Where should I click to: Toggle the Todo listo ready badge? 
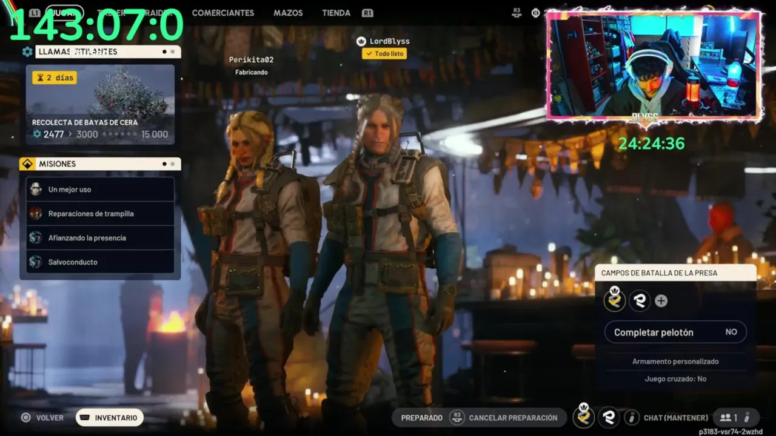pyautogui.click(x=384, y=53)
